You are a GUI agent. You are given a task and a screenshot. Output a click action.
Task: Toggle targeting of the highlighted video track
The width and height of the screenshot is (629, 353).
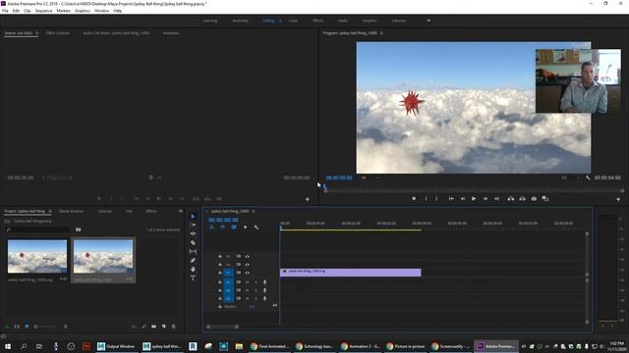pos(228,273)
